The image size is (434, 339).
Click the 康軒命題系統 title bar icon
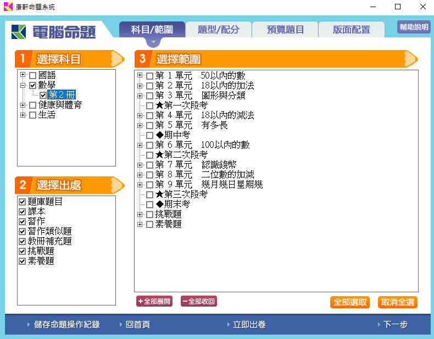point(8,7)
